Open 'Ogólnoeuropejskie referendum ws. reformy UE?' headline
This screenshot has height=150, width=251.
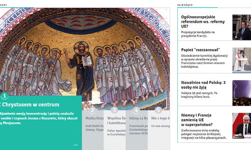coord(203,21)
